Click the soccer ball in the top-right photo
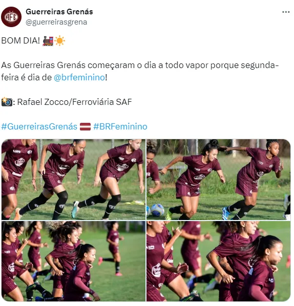 157,210
